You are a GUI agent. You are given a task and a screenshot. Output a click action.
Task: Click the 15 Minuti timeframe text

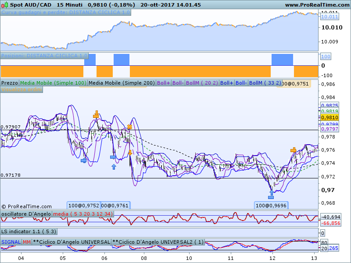(x=69, y=5)
